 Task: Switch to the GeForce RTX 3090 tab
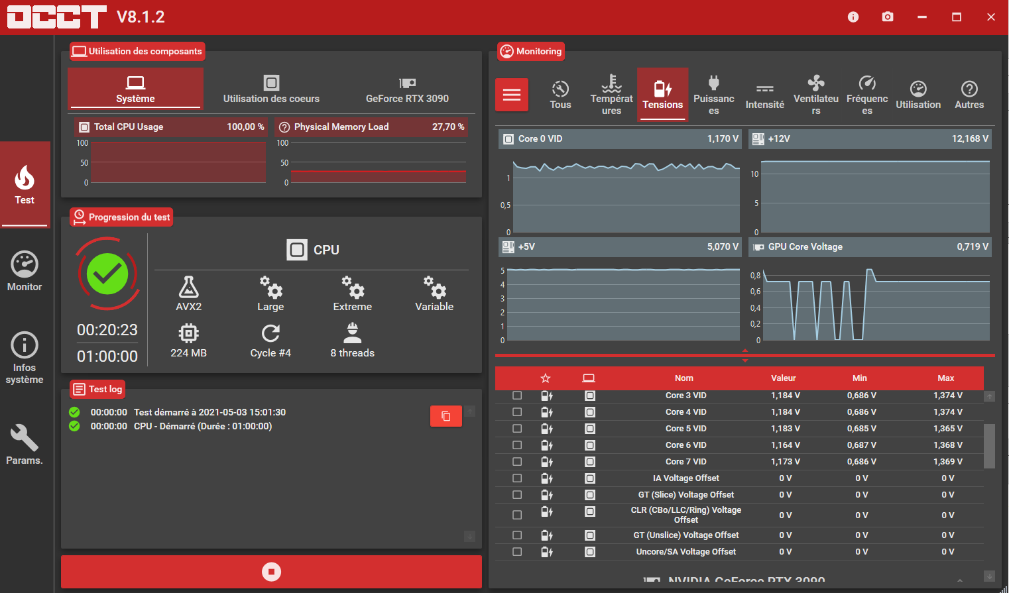[407, 90]
